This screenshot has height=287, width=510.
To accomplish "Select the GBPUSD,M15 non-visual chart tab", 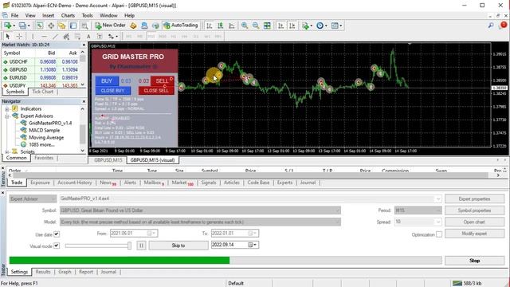I will coord(108,160).
